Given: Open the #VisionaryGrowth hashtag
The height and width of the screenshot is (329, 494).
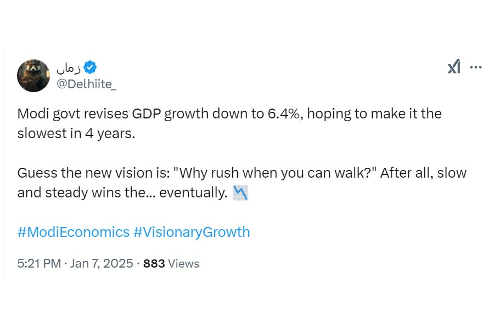Looking at the screenshot, I should tap(192, 232).
